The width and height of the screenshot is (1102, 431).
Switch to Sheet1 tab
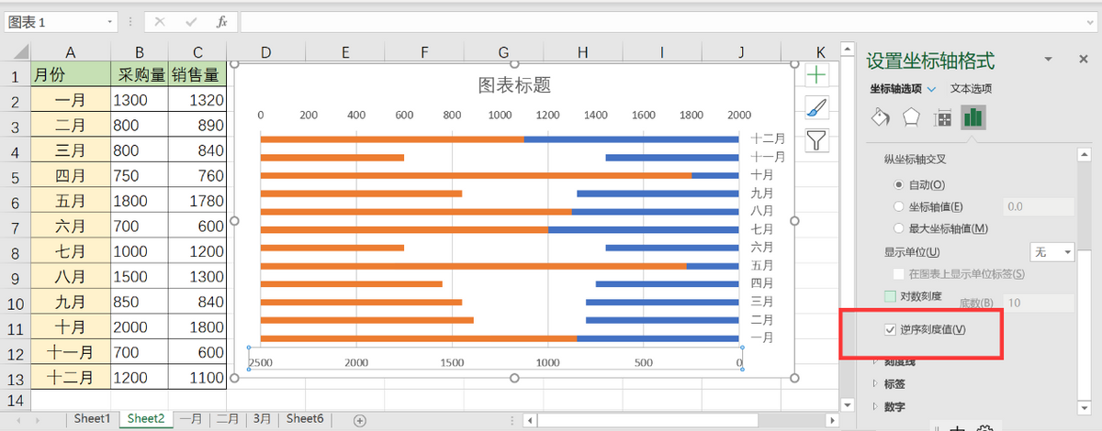[x=92, y=419]
